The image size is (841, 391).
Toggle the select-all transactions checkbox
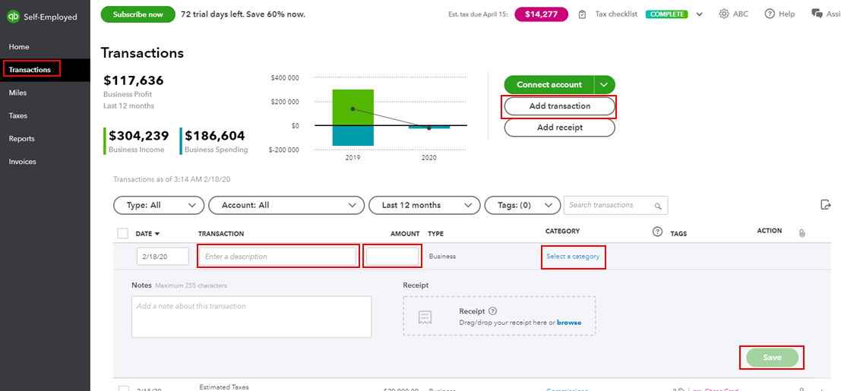pyautogui.click(x=123, y=233)
